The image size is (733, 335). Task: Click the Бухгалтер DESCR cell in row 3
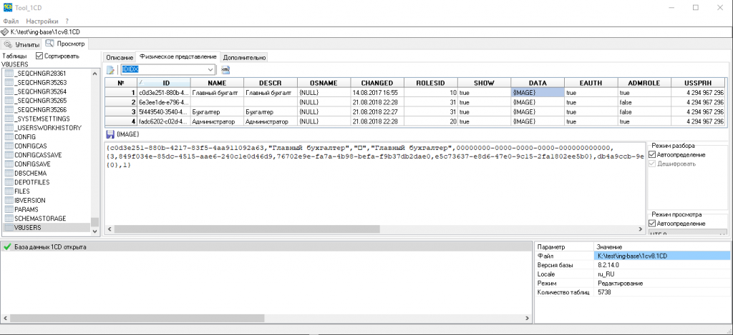coord(270,111)
